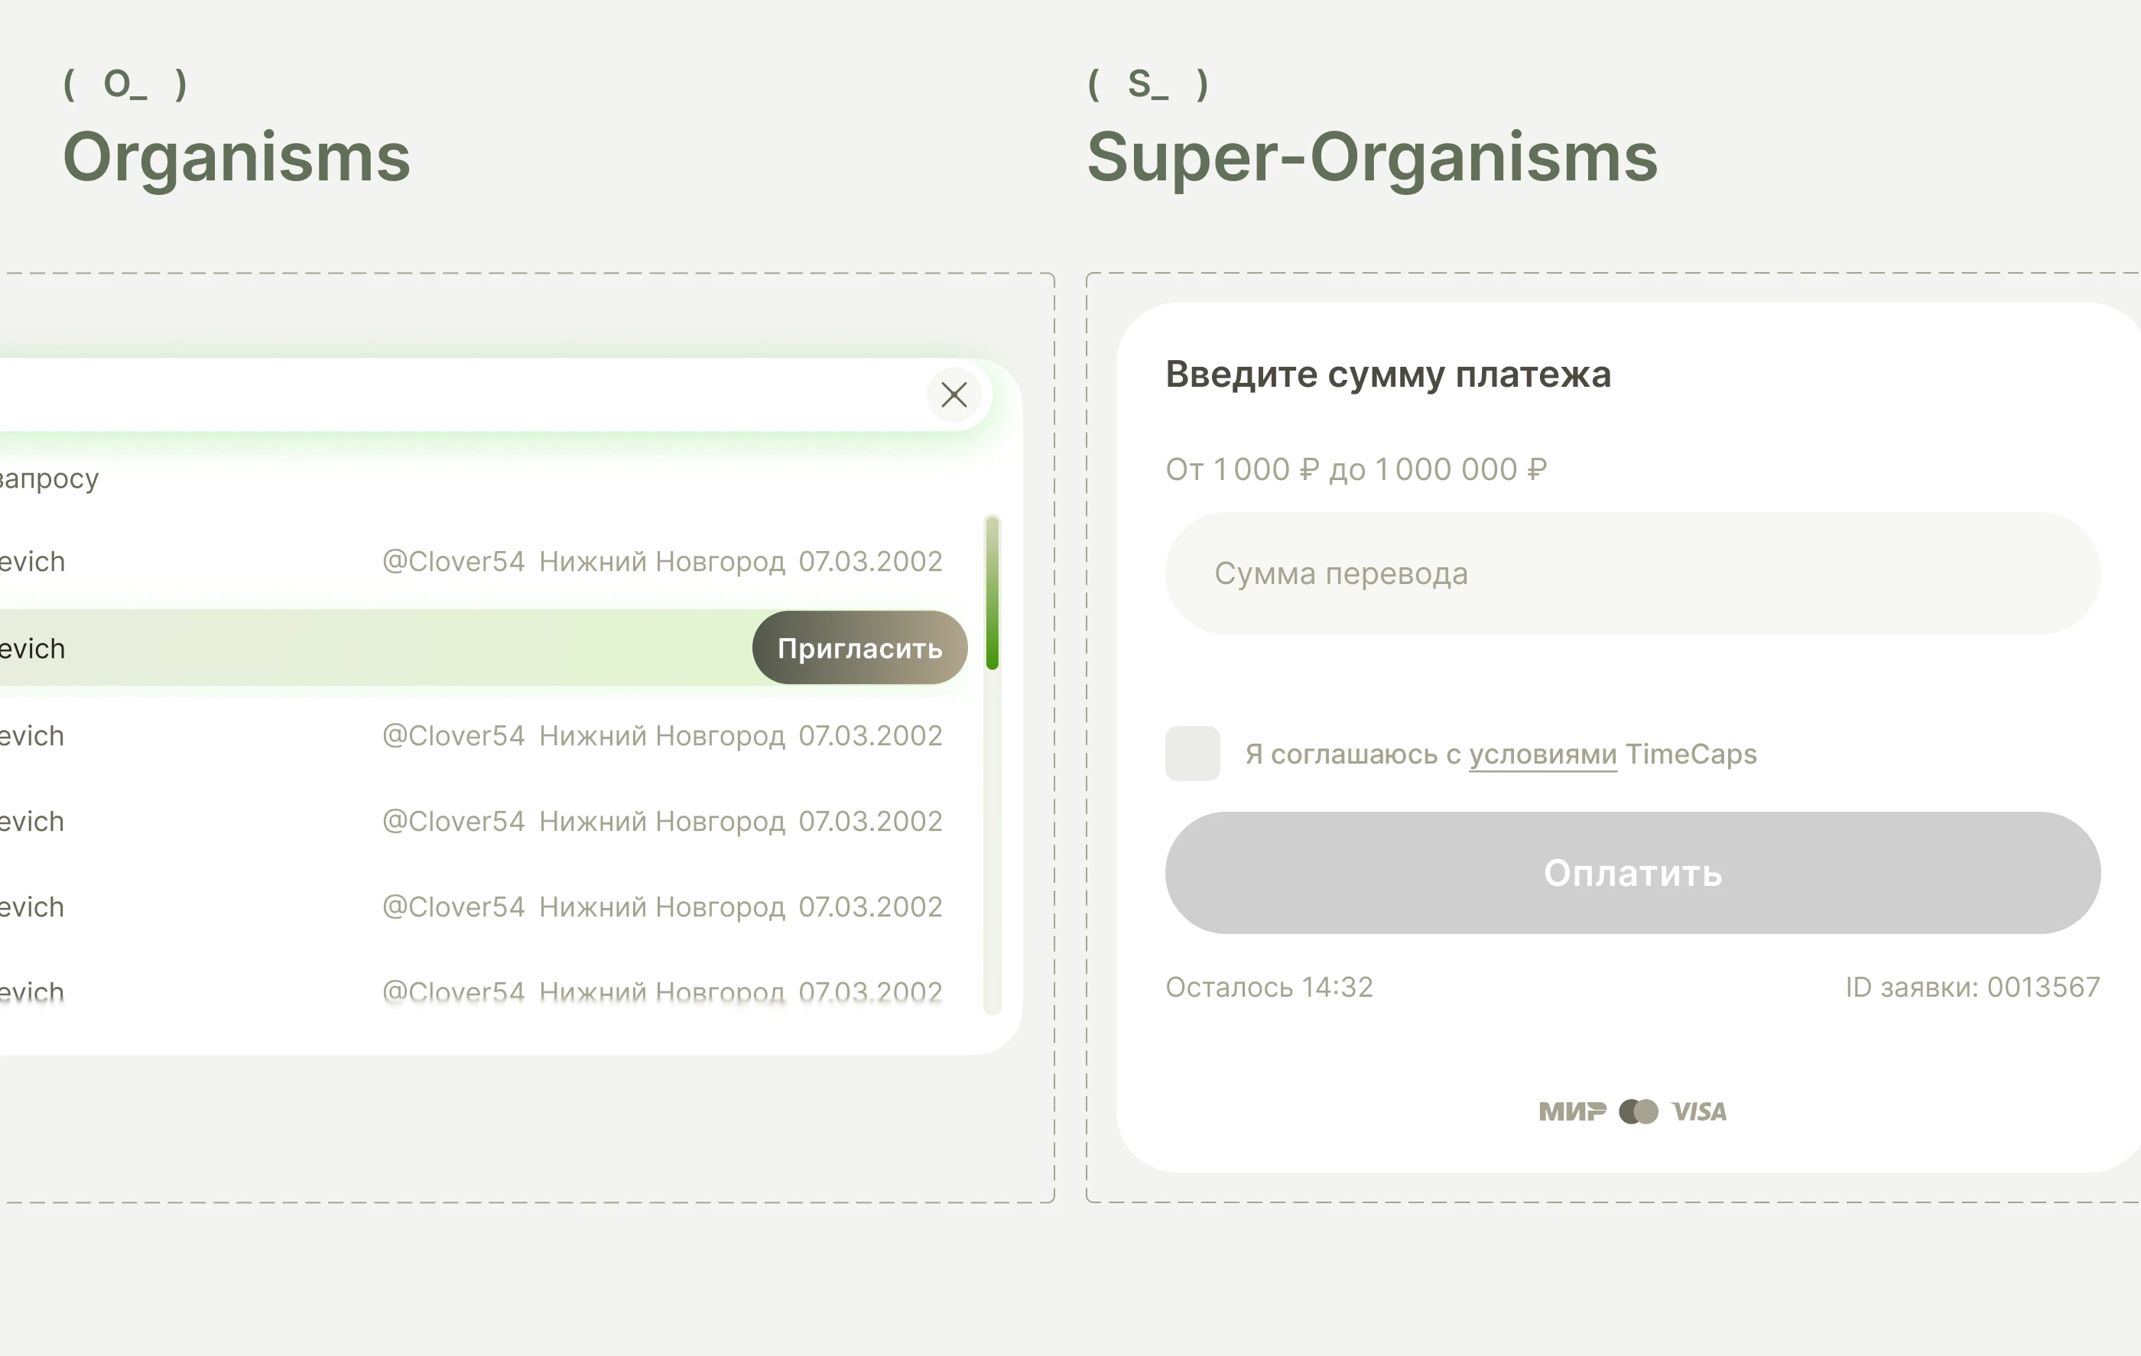
Task: Select the first @Clover54 result row
Action: tap(482, 562)
